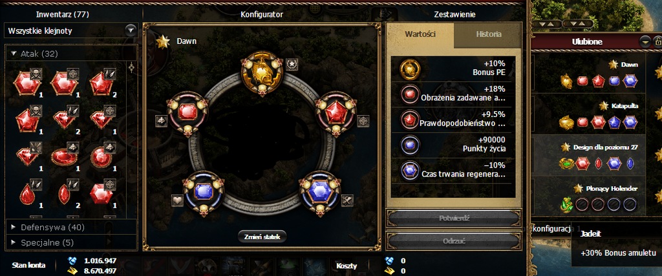
Task: Toggle the Katapulta favorite star
Action: coord(604,105)
